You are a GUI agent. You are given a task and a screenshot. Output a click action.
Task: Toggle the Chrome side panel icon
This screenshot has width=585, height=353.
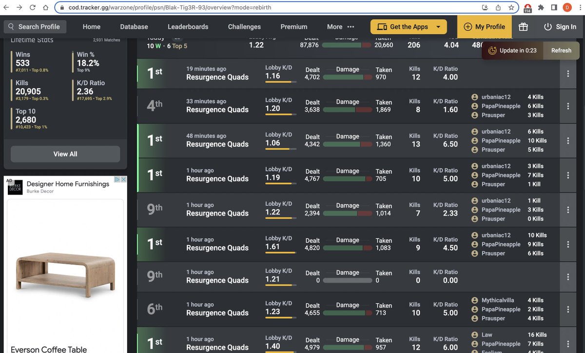pyautogui.click(x=554, y=8)
